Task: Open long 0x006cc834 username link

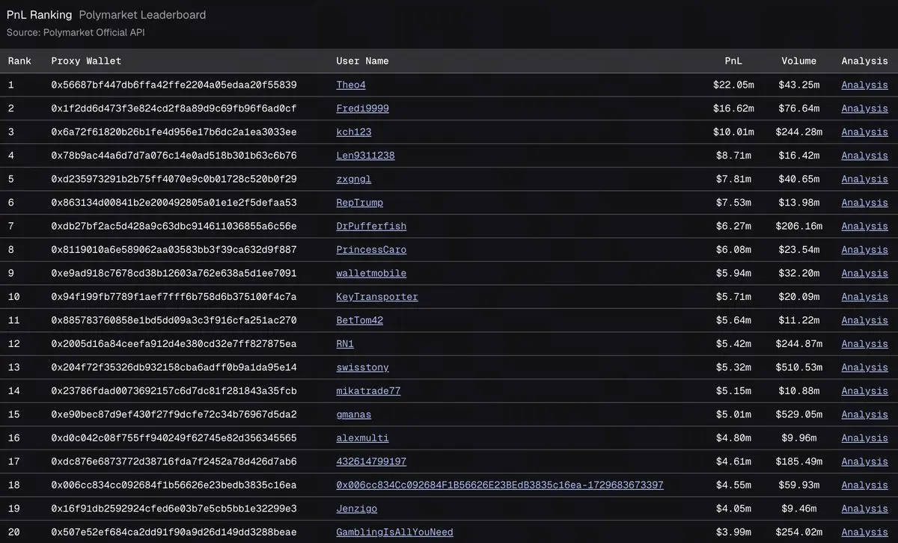Action: coord(500,485)
